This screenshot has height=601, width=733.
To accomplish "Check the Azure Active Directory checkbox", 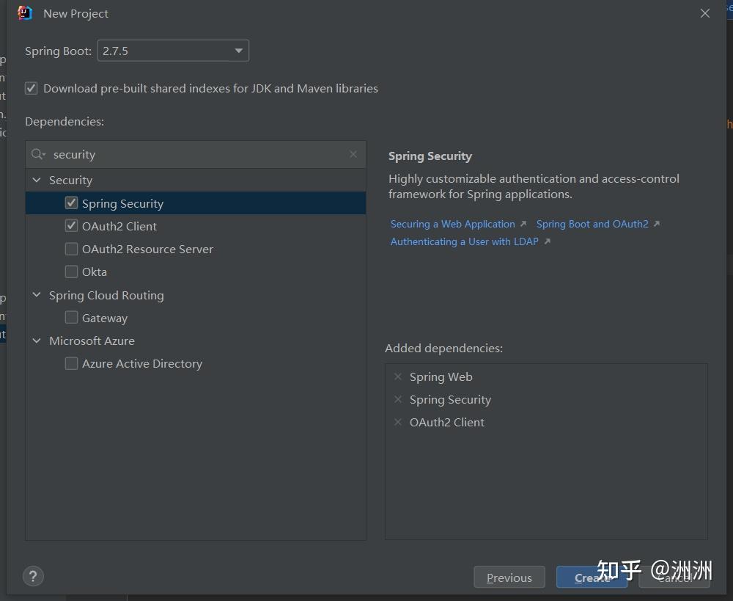I will [71, 363].
